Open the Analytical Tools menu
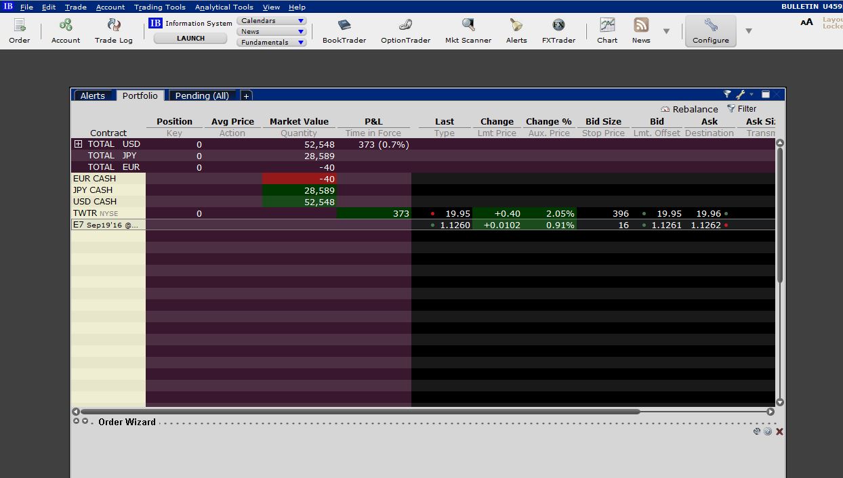 pyautogui.click(x=224, y=7)
